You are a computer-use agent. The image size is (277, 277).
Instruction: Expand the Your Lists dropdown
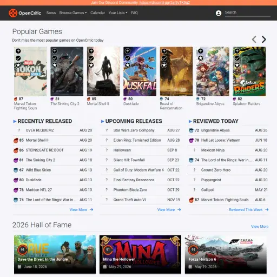[x=118, y=13]
